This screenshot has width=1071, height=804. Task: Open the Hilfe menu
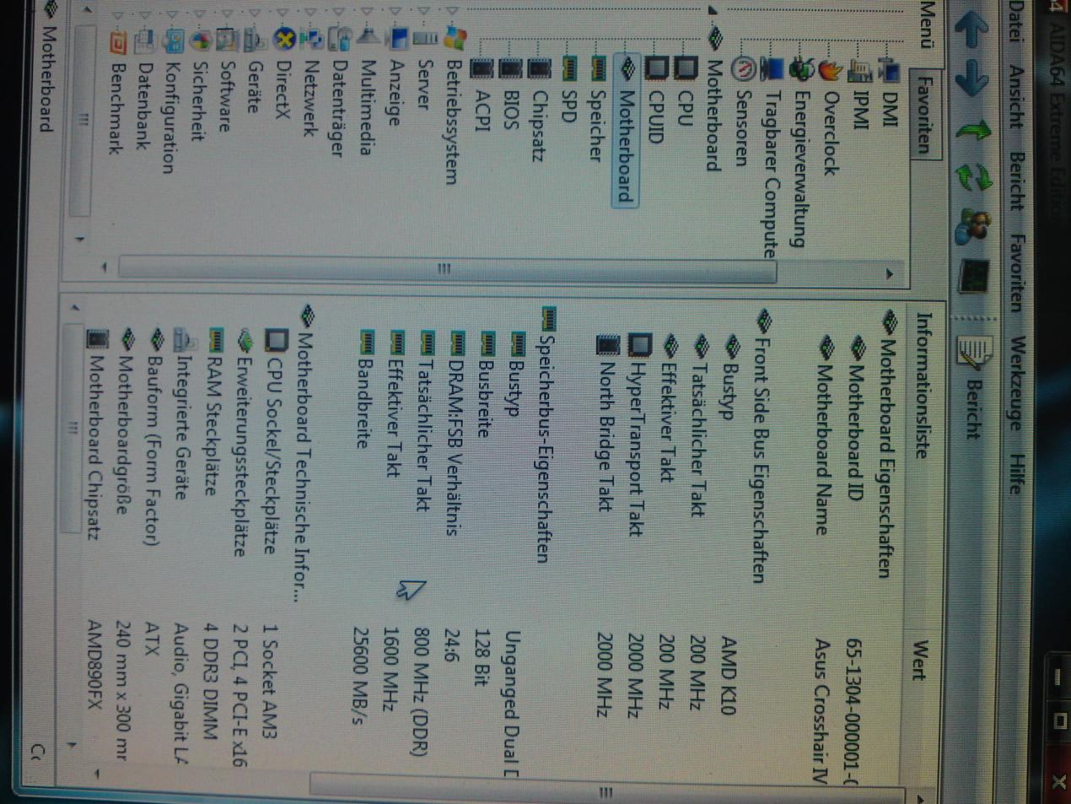coord(1018,474)
